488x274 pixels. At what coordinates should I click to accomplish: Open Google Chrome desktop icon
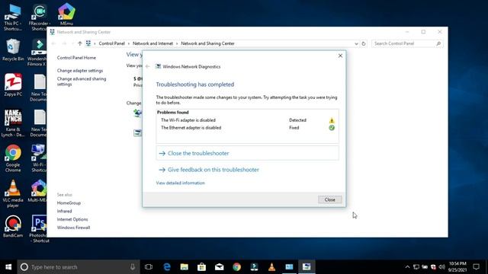tap(13, 158)
